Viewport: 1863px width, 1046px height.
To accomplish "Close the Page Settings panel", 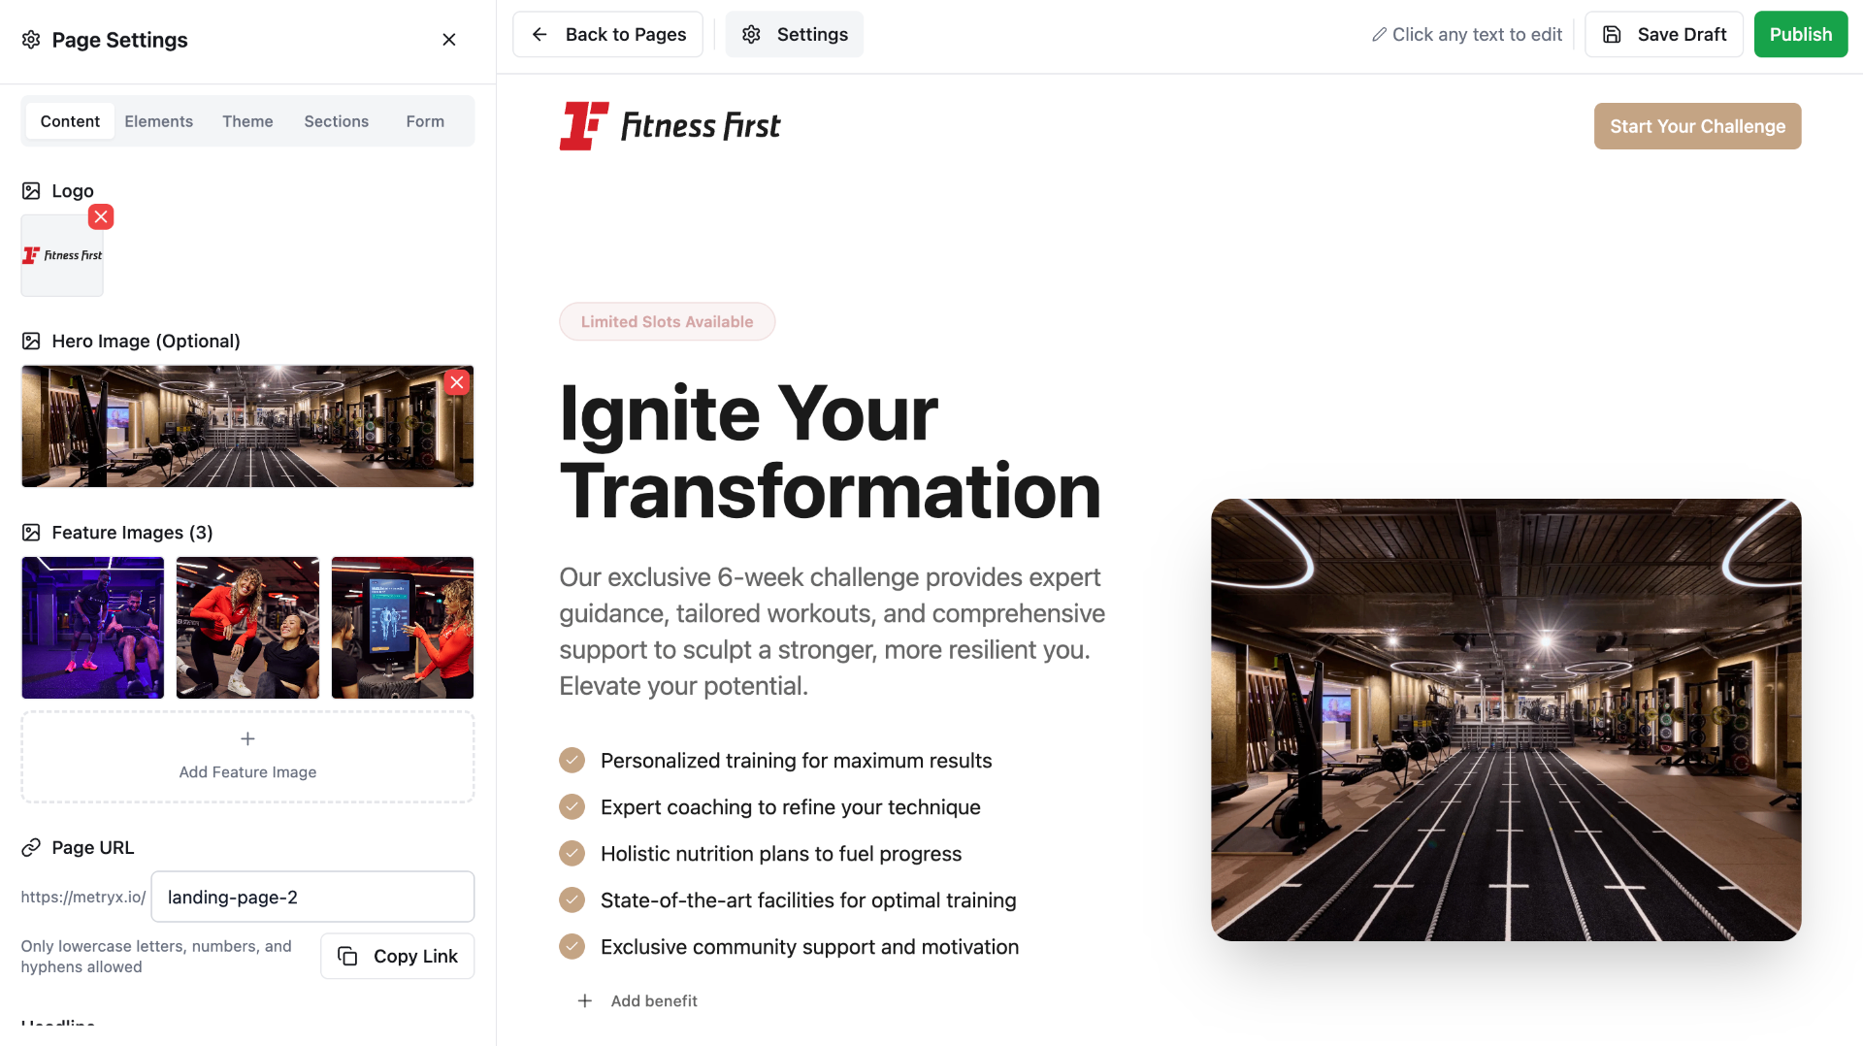I will click(448, 40).
